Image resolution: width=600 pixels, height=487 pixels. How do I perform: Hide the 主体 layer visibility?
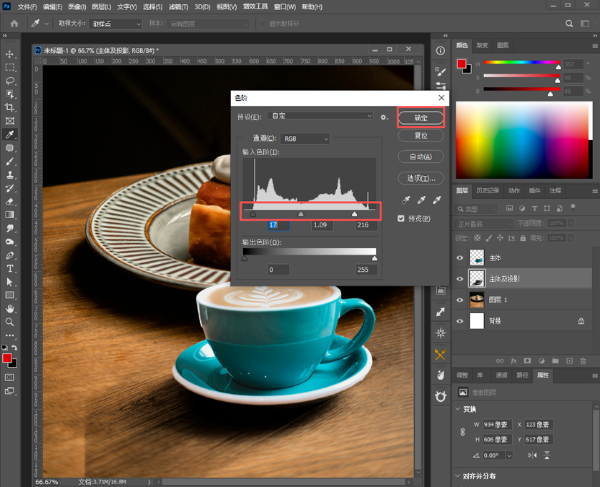pos(460,258)
